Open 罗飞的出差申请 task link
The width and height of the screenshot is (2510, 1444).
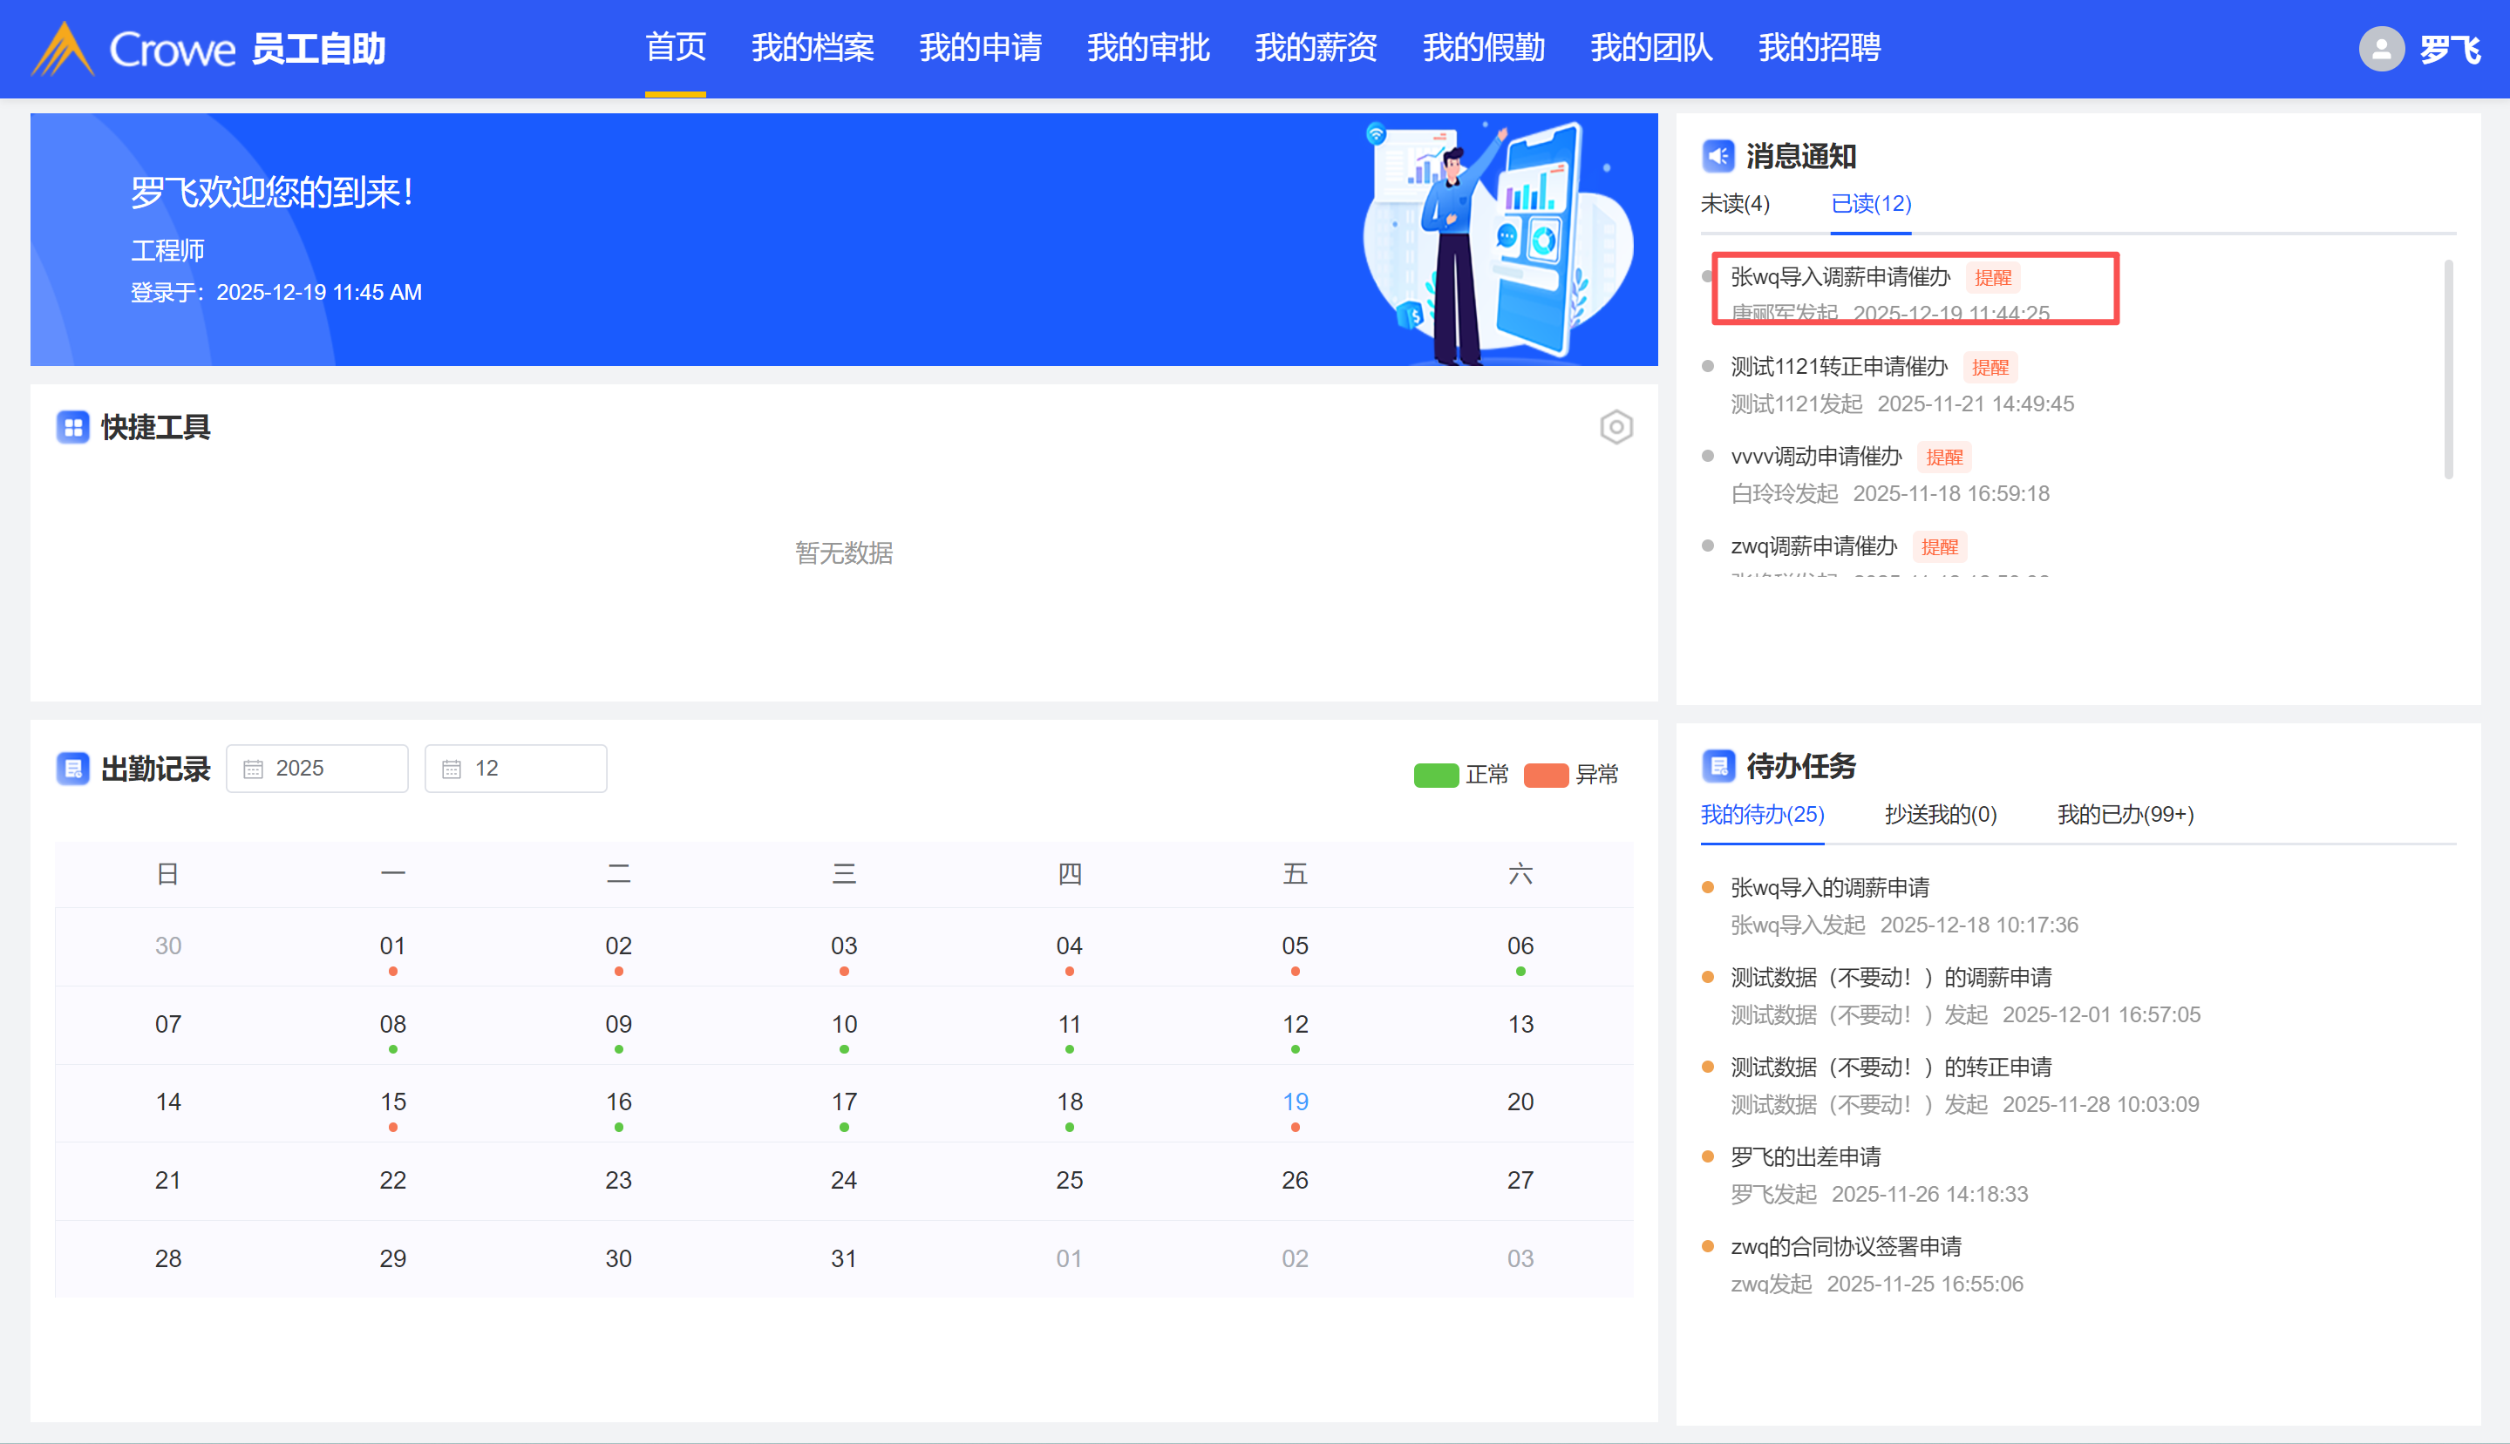coord(1805,1156)
